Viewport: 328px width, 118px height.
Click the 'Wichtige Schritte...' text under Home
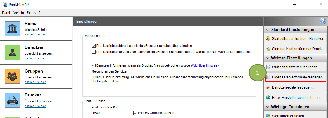tap(37, 30)
